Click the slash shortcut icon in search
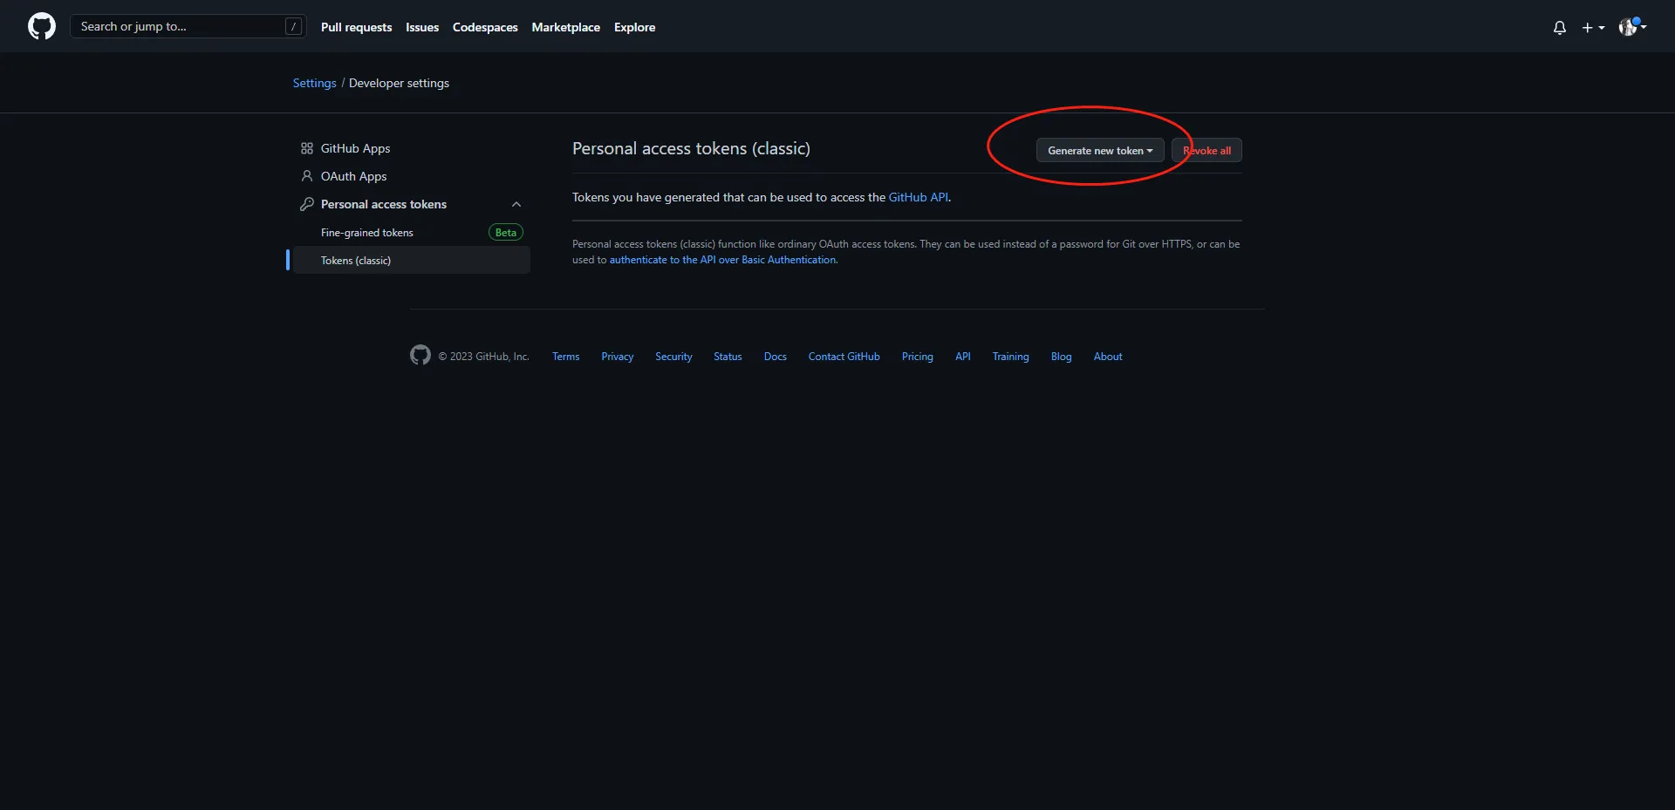 293,27
